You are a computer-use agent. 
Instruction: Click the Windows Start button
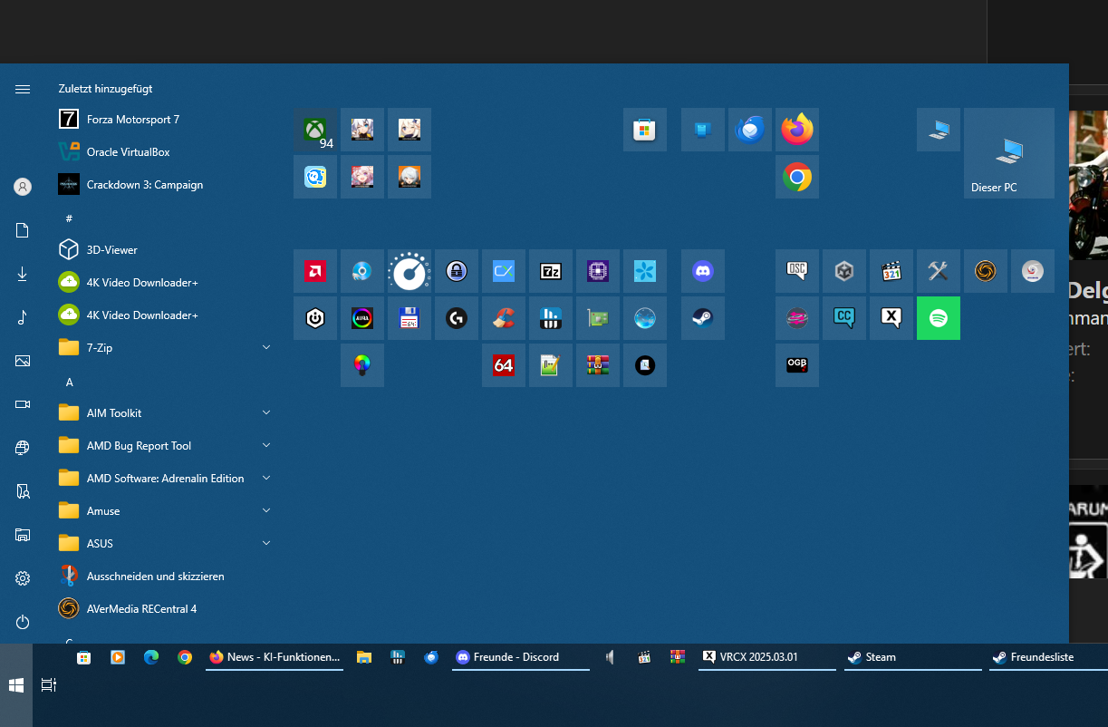tap(16, 685)
